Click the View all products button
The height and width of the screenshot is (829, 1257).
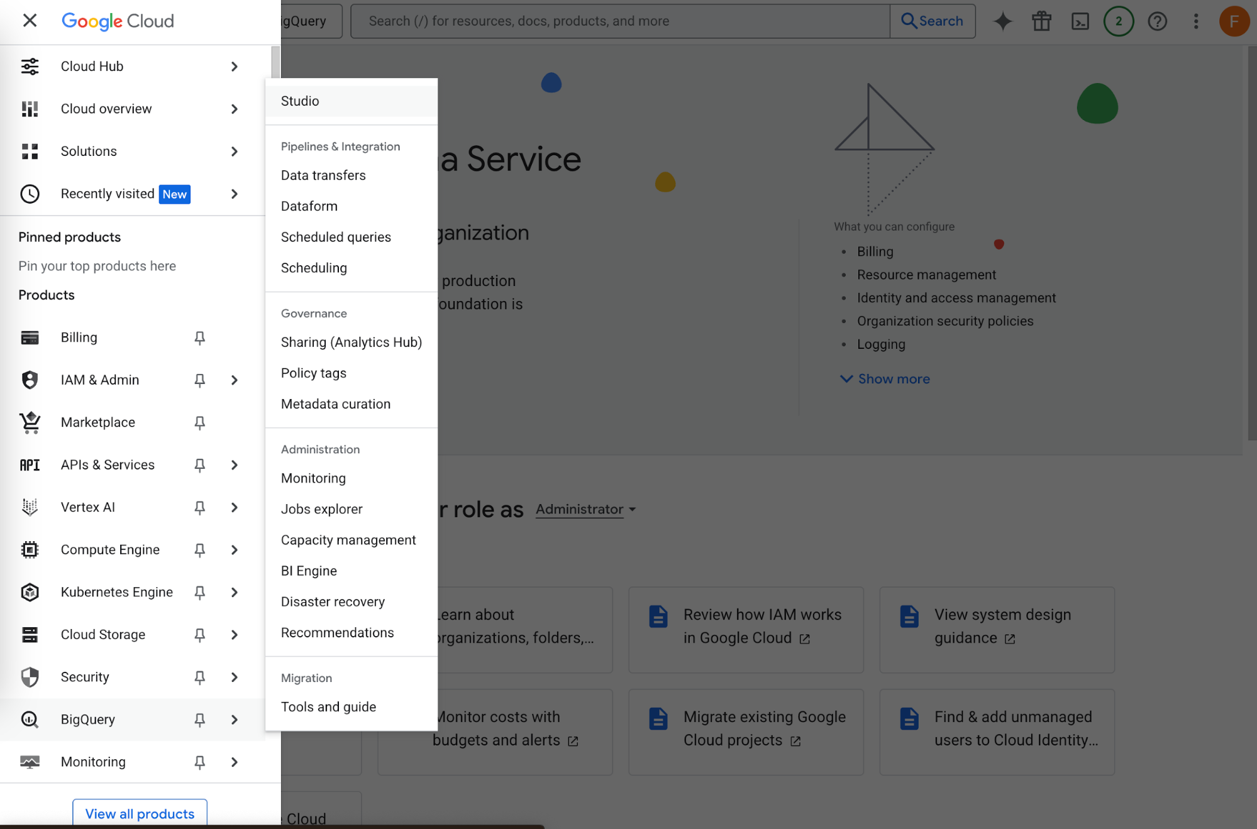tap(140, 813)
